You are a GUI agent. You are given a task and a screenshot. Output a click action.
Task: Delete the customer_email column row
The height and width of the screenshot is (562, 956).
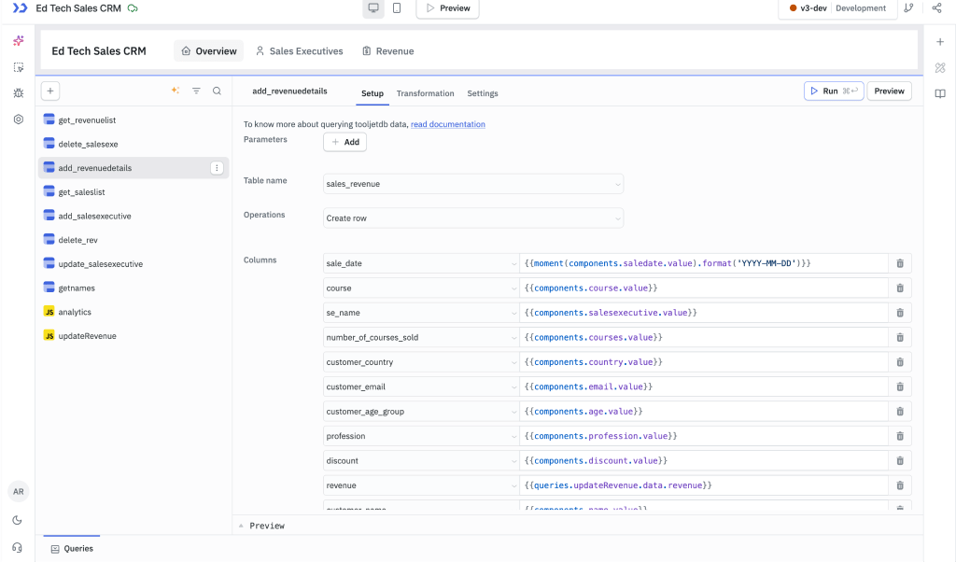(900, 387)
